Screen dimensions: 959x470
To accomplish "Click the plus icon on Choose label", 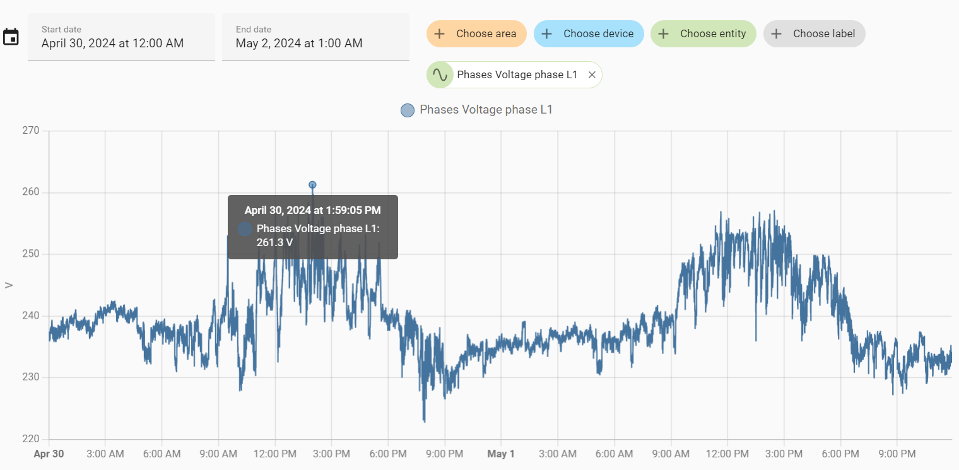I will click(x=777, y=34).
